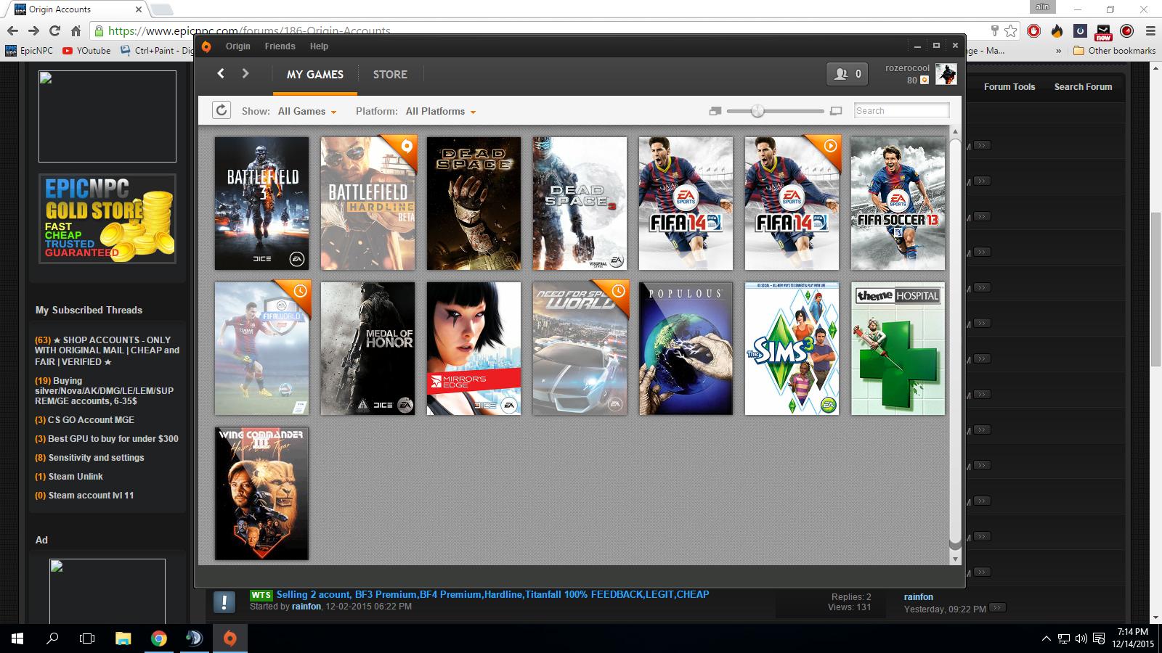Select the Wing Commander III tile
1162x653 pixels.
[261, 493]
